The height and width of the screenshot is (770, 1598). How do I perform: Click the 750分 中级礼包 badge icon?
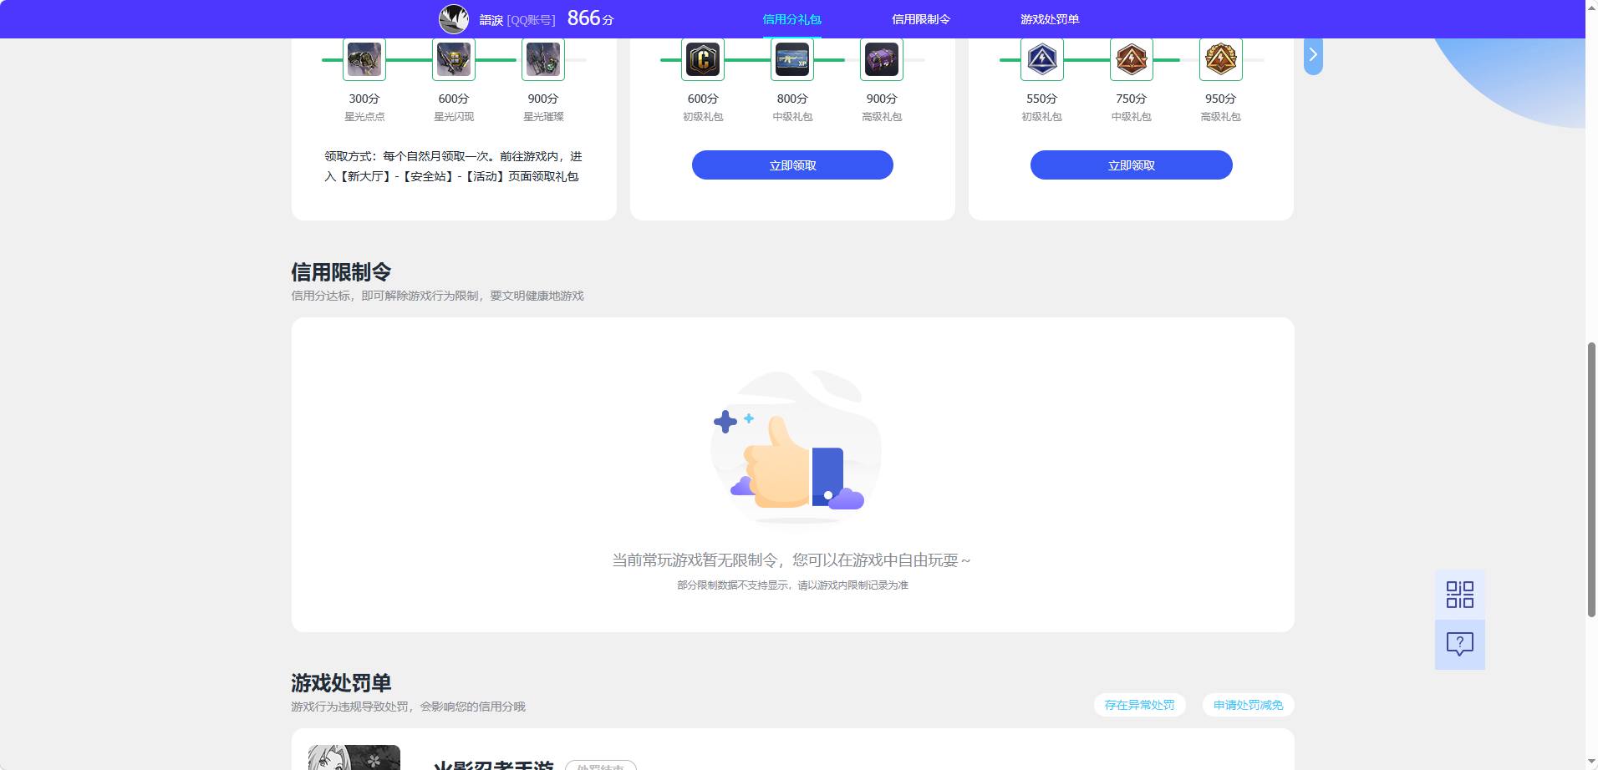coord(1132,59)
